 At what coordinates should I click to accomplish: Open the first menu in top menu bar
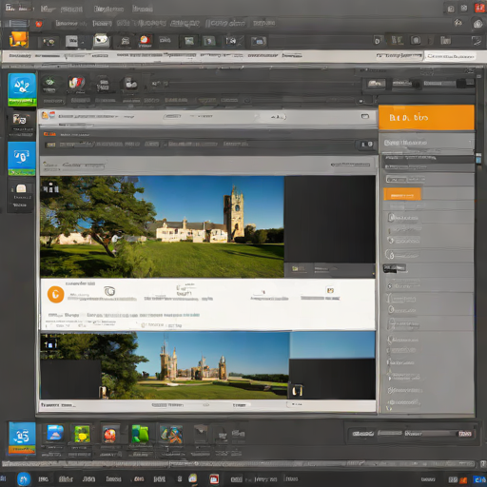point(18,9)
